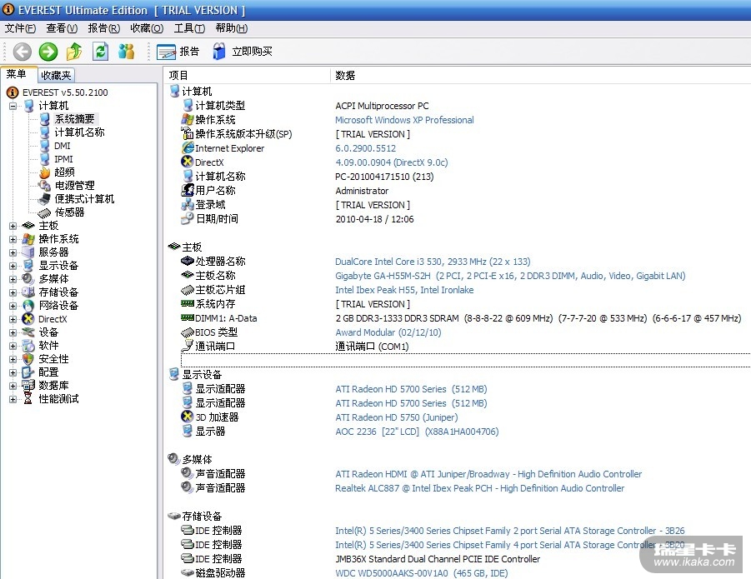Select the 通讯端口 (COM1) value
This screenshot has width=751, height=579.
click(372, 347)
